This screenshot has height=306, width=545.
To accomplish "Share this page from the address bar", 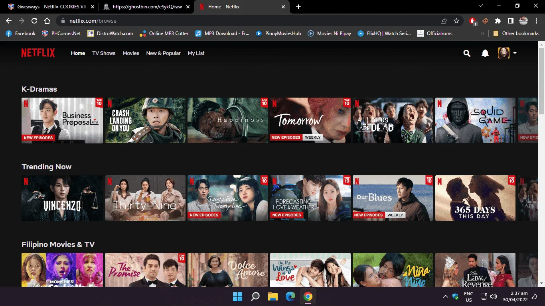I will [x=444, y=21].
